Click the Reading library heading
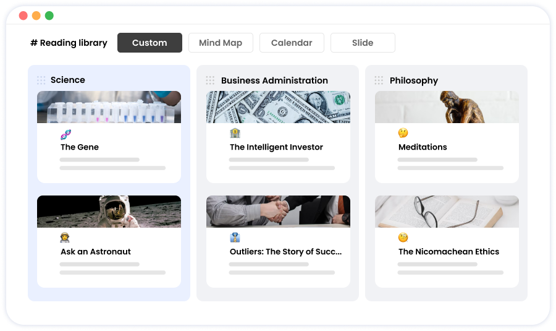 click(69, 43)
